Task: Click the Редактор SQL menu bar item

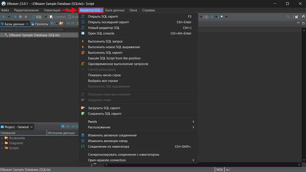Action: [x=91, y=10]
